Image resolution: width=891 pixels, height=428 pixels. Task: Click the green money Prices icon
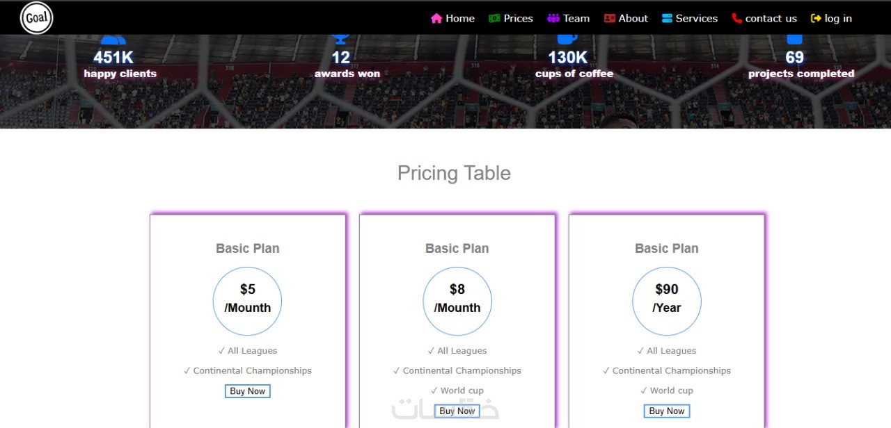point(494,19)
